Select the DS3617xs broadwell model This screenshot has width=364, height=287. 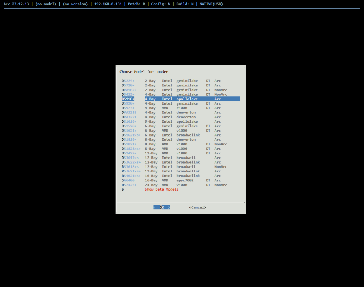[130, 158]
